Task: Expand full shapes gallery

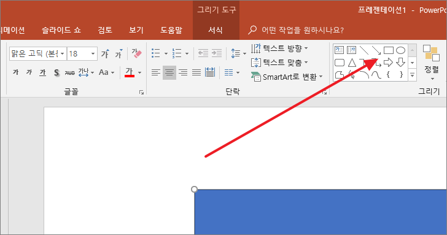Action: (412, 75)
